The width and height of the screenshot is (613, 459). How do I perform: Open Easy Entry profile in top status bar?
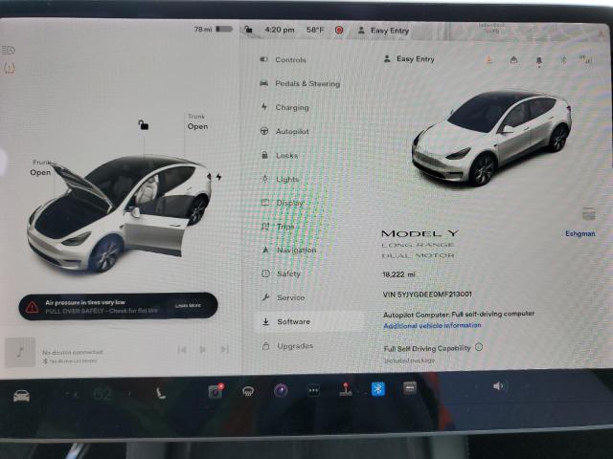pos(383,31)
